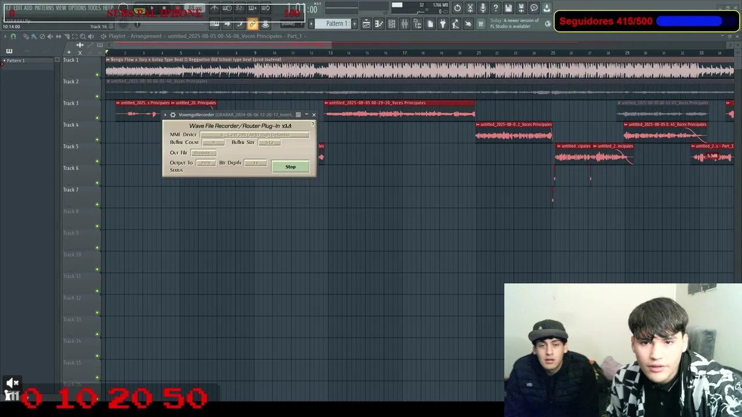
Task: Click the newer FL Studio version notice
Action: [x=515, y=23]
